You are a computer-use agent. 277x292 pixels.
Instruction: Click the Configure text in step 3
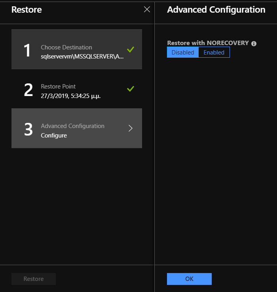click(54, 136)
